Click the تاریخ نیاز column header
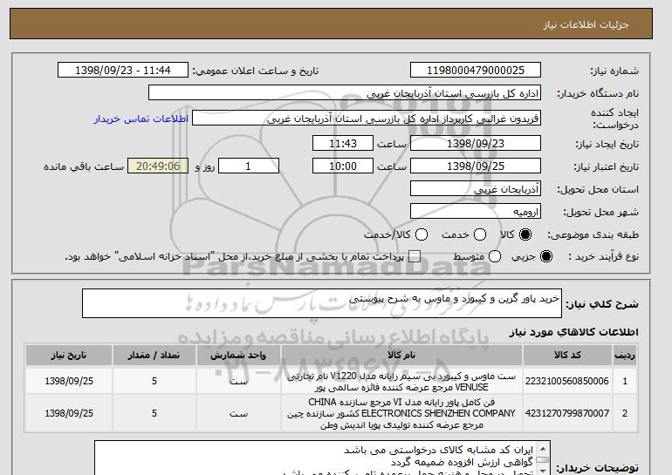This screenshot has width=672, height=475. click(x=69, y=356)
